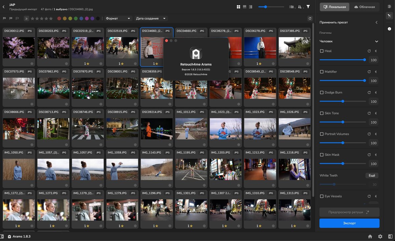Image resolution: width=395 pixels, height=241 pixels.
Task: Click the Home icon in bottom bar
Action: pyautogui.click(x=370, y=236)
